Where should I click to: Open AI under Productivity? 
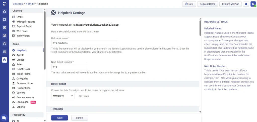(x=18, y=121)
